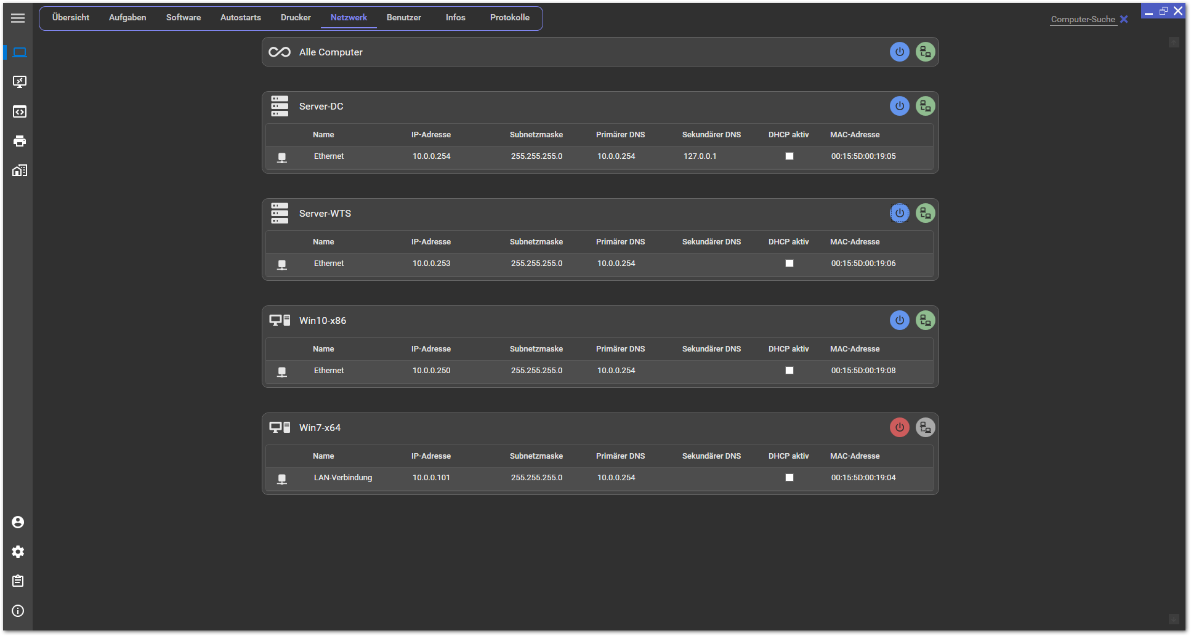
Task: Click the LAN-Verbindung adapter name
Action: coord(343,478)
